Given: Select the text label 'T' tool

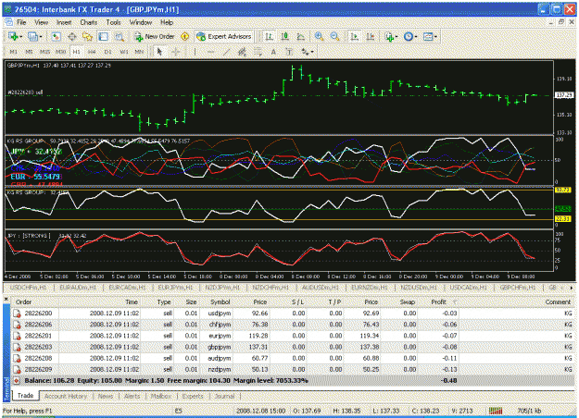Looking at the screenshot, I should 289,52.
